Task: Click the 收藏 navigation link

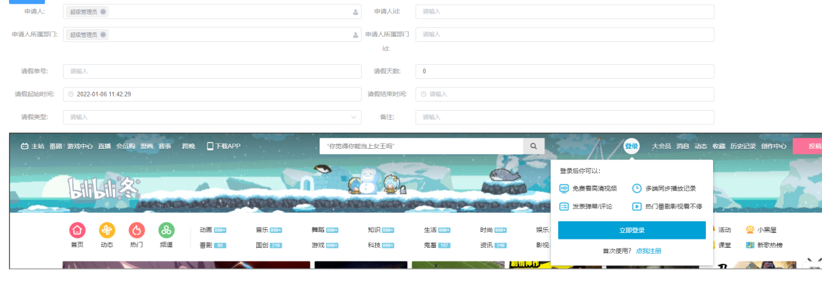Action: click(x=719, y=146)
